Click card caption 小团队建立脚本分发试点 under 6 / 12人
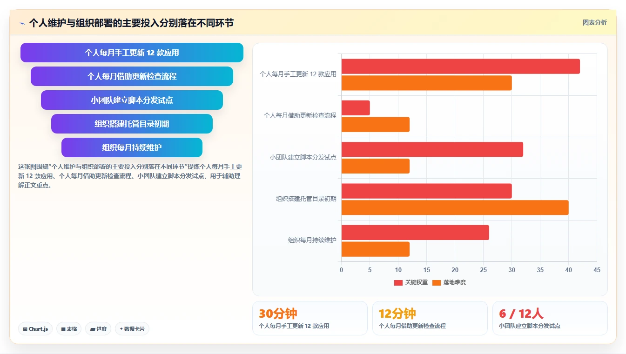 click(530, 326)
